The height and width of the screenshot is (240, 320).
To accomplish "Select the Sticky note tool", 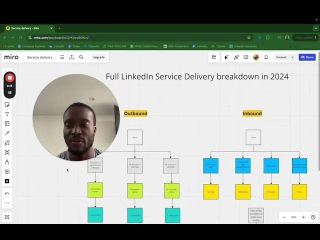I will (x=7, y=104).
